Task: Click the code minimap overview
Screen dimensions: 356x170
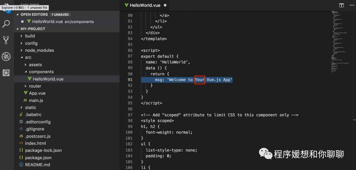Action: pyautogui.click(x=341, y=42)
